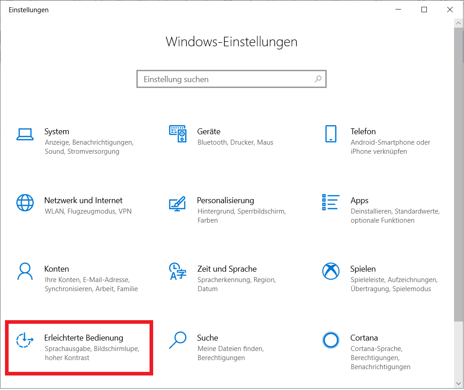Select the Suche heading
The width and height of the screenshot is (464, 390).
(x=208, y=338)
